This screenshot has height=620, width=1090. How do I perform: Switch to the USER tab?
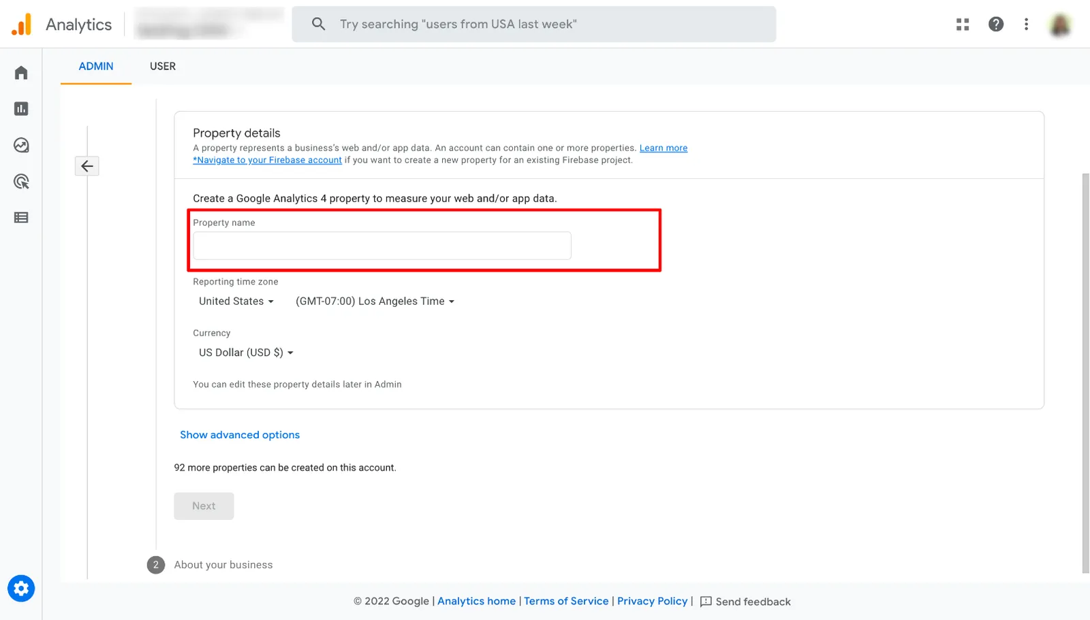click(x=163, y=66)
